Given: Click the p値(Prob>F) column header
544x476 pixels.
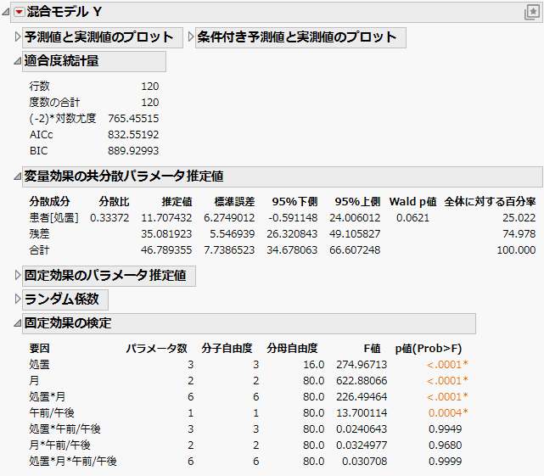Looking at the screenshot, I should click(429, 349).
